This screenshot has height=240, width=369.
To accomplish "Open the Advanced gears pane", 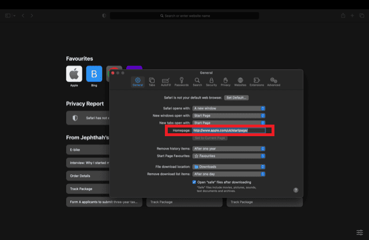I will pos(274,82).
